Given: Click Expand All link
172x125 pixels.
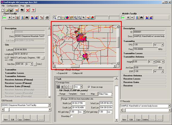Looking at the screenshot, I should click(62, 73).
